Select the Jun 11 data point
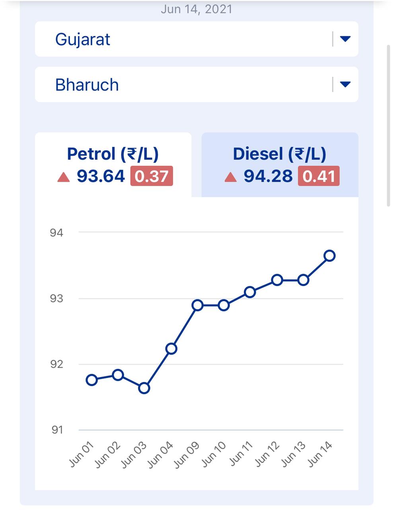 250,292
